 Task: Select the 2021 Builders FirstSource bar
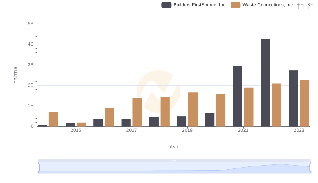coord(237,96)
